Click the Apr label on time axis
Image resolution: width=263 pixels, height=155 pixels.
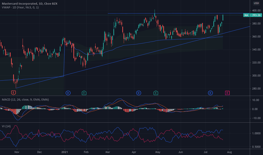[x=134, y=152]
